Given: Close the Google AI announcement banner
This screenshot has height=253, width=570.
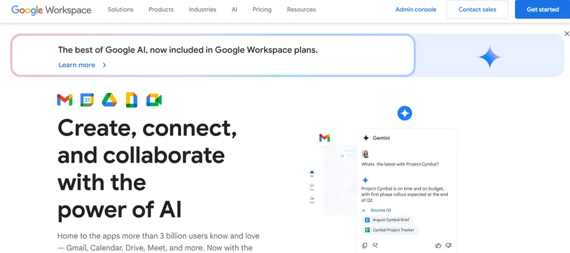Looking at the screenshot, I should coord(567,34).
